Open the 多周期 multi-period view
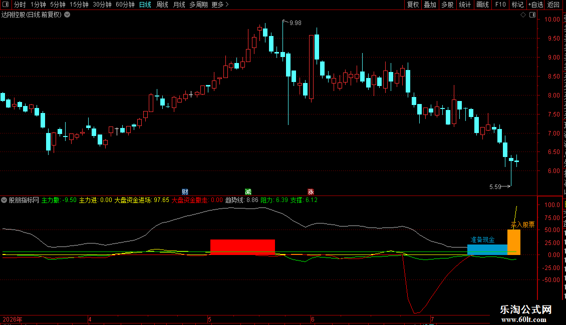This screenshot has width=566, height=325. pyautogui.click(x=198, y=4)
